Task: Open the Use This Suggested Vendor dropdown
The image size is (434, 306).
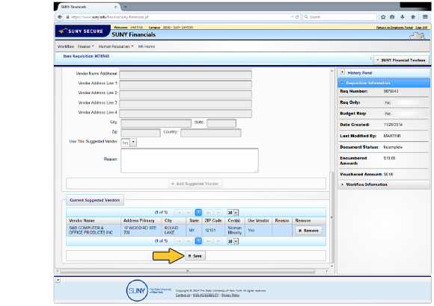Action: tap(133, 143)
